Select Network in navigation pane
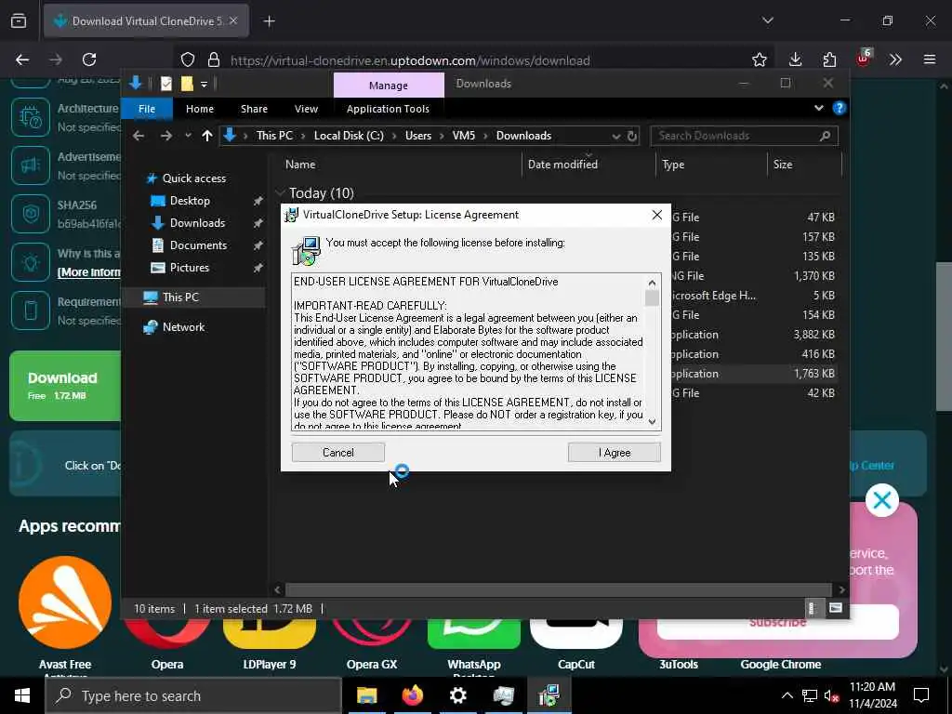 point(183,326)
